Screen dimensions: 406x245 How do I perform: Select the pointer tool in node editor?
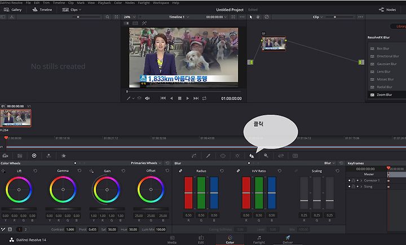pos(250,17)
